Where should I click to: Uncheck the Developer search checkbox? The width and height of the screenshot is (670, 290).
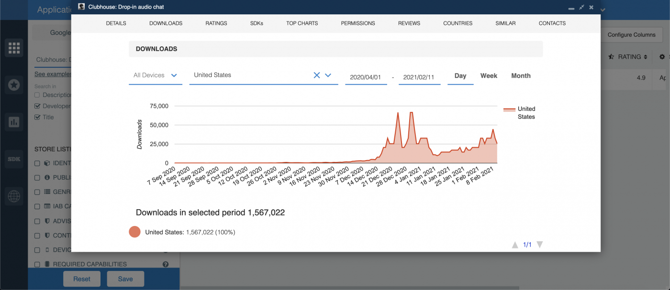tap(37, 106)
